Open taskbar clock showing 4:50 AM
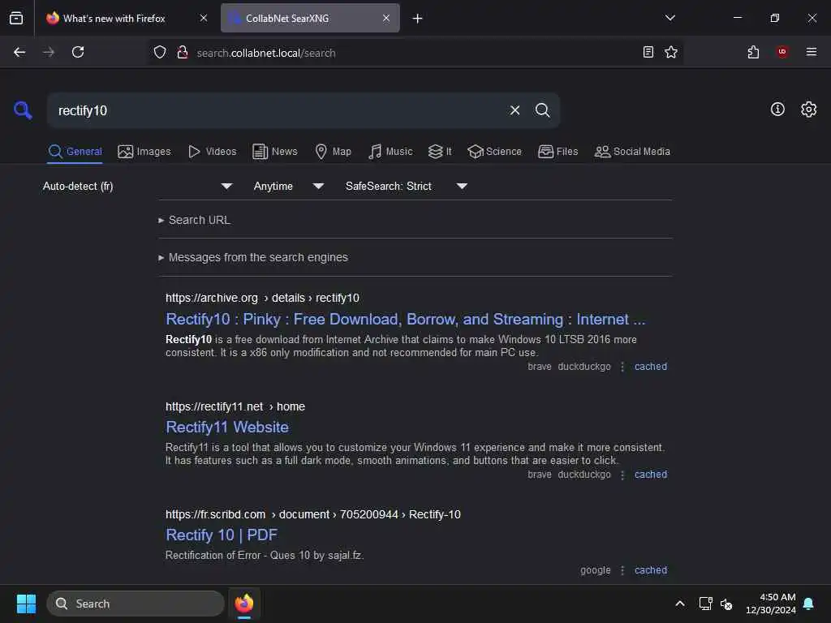Screen dimensions: 831x623 [x=771, y=604]
